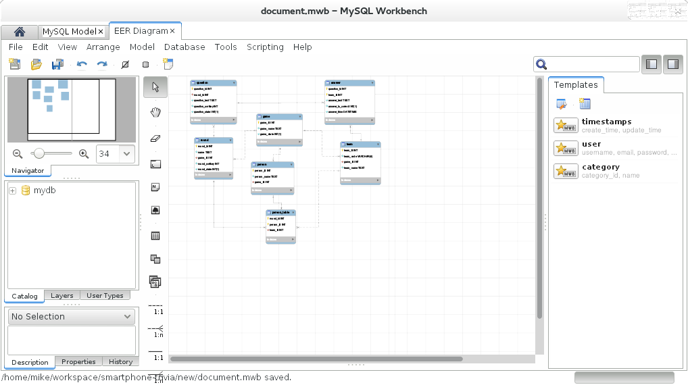The height and width of the screenshot is (385, 688).
Task: Switch to the Layers tab
Action: pos(62,296)
